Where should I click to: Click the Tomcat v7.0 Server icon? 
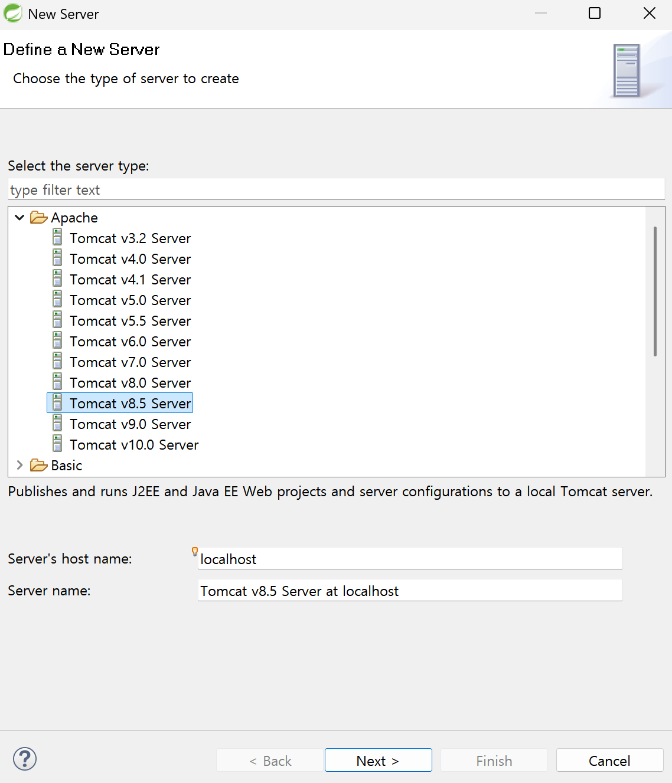pos(57,361)
